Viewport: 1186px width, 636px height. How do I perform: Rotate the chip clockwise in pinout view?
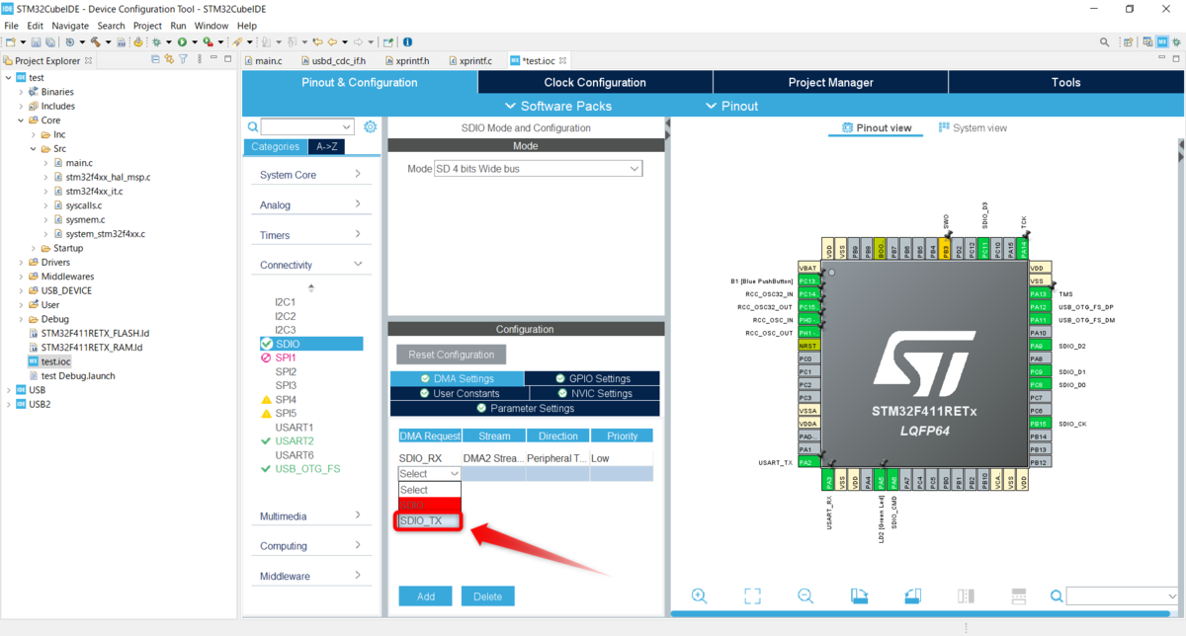(859, 596)
